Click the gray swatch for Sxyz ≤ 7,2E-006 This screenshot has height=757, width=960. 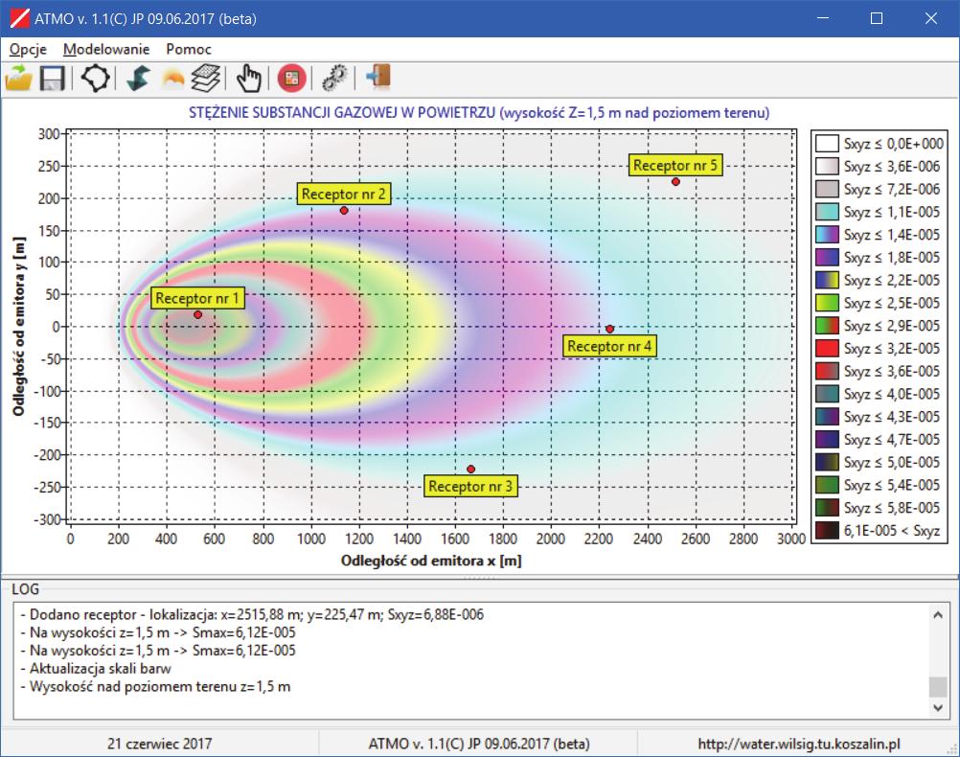[827, 189]
